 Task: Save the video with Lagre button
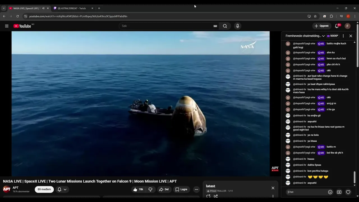(x=181, y=189)
